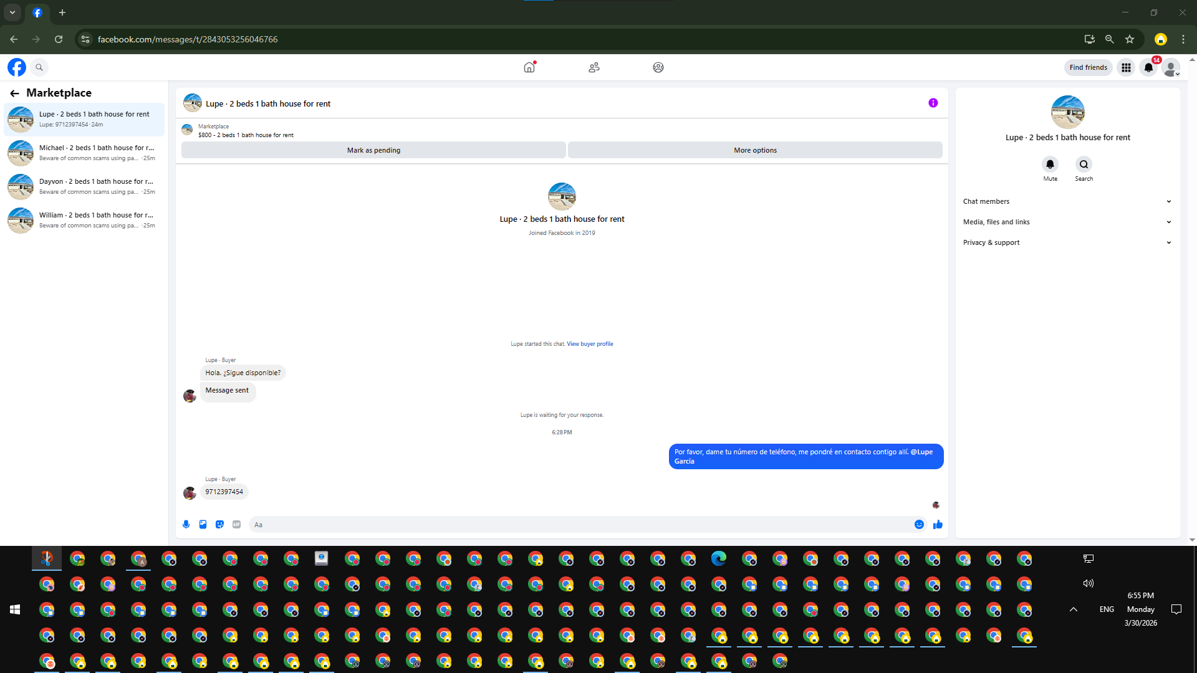
Task: Click the Aa message input field
Action: point(580,525)
